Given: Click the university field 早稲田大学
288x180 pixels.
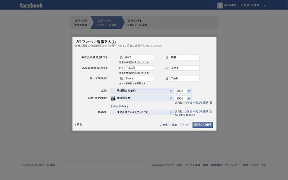Looking at the screenshot, I should click(x=142, y=98).
